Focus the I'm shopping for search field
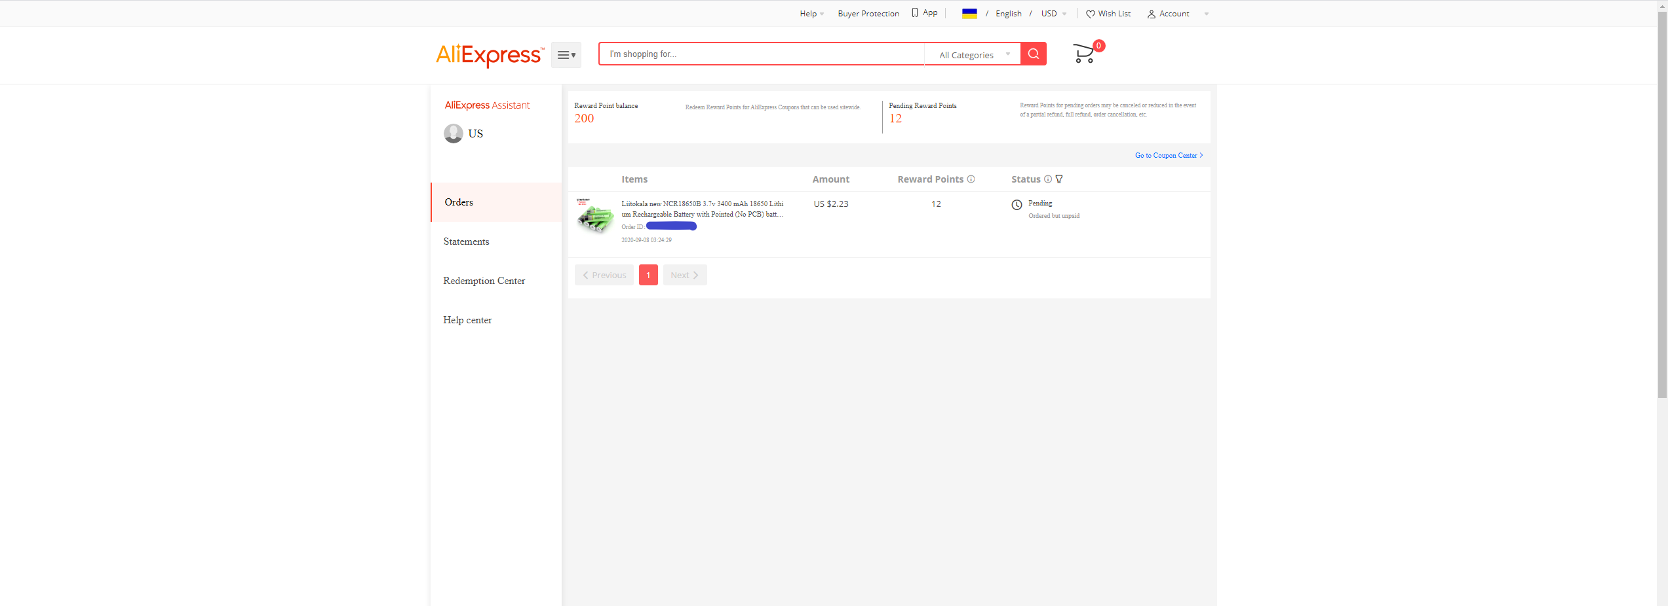 762,54
